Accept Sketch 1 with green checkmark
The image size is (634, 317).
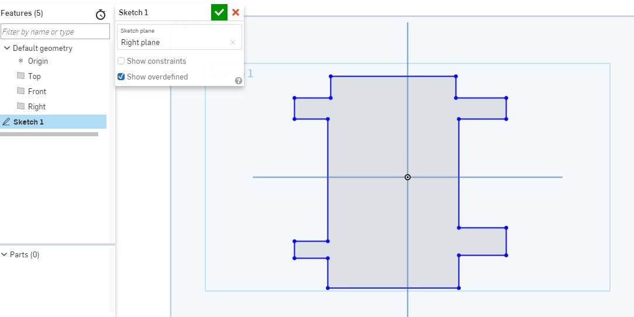[x=219, y=12]
